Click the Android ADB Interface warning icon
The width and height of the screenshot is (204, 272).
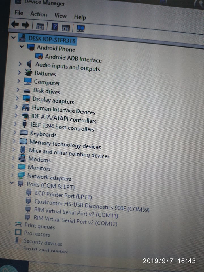(39, 56)
